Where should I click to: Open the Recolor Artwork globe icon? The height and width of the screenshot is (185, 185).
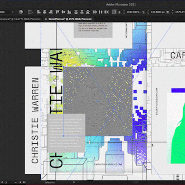tap(21, 12)
